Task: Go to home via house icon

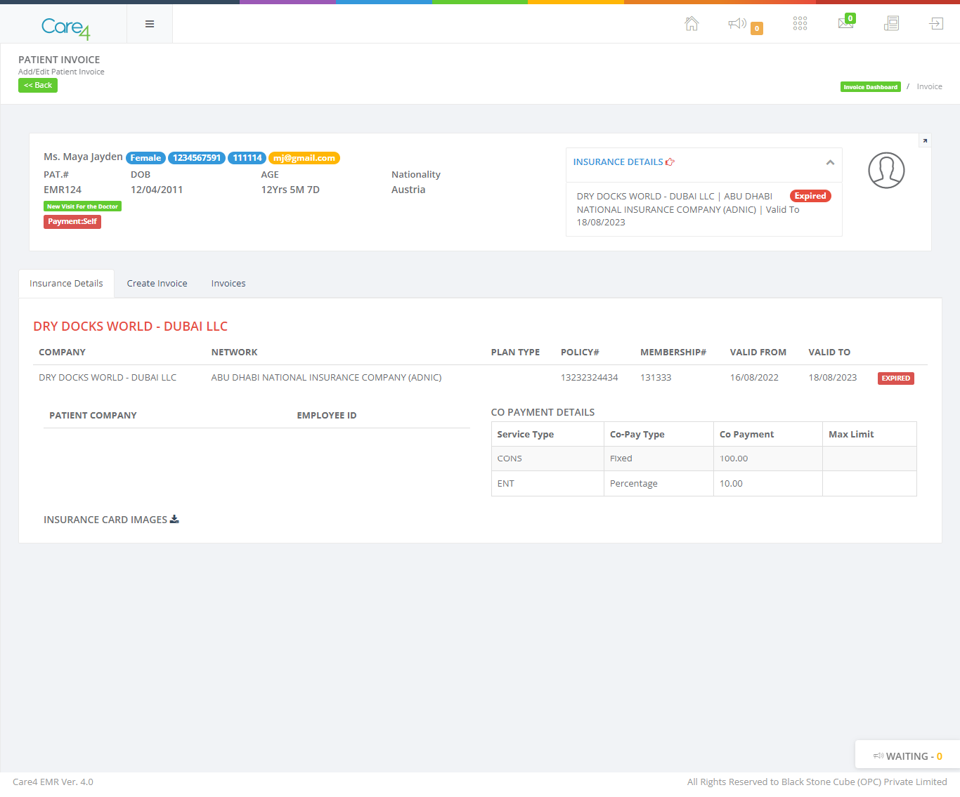Action: 692,24
